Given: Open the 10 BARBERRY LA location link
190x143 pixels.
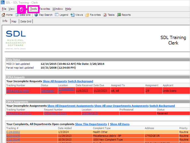Looking at the screenshot, I should pos(66,91).
